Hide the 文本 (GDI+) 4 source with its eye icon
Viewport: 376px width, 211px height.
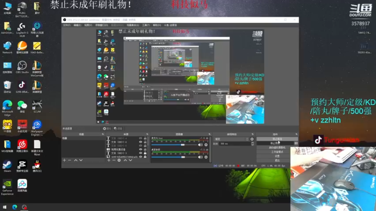141,138
